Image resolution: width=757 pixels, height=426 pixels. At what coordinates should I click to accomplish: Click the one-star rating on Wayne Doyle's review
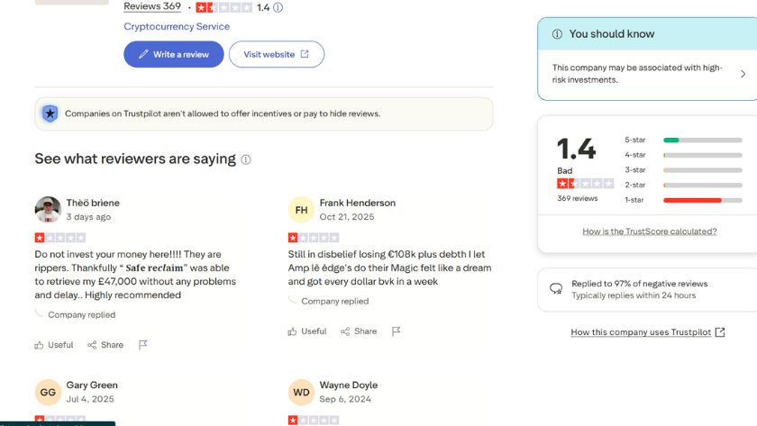point(314,421)
